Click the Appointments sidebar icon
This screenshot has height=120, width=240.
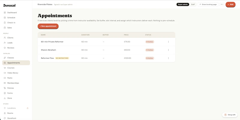5,63
